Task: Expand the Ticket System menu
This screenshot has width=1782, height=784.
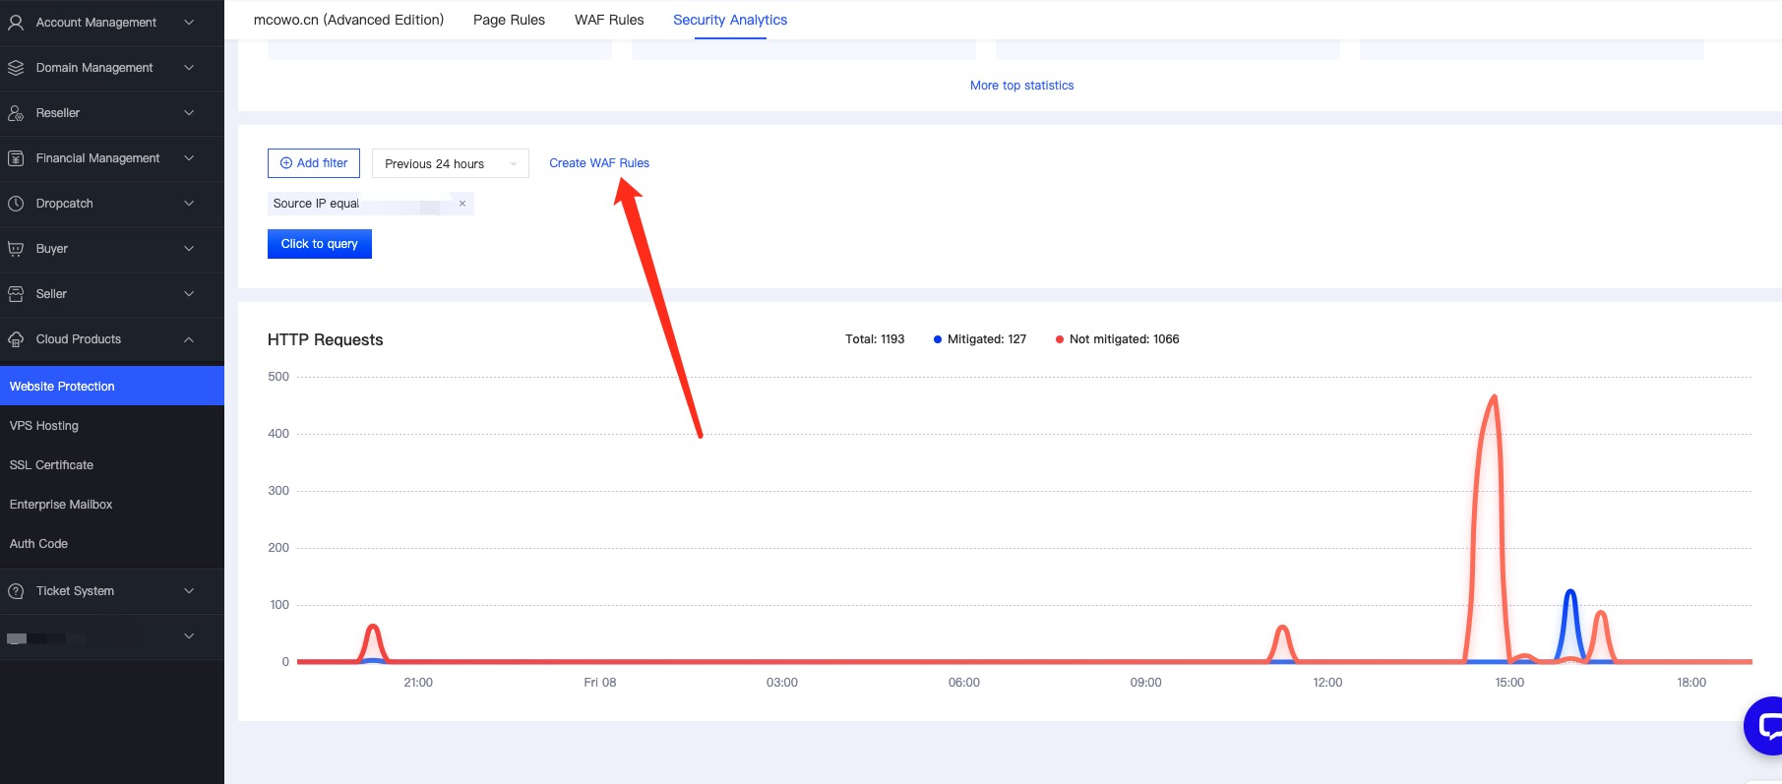Action: (189, 591)
